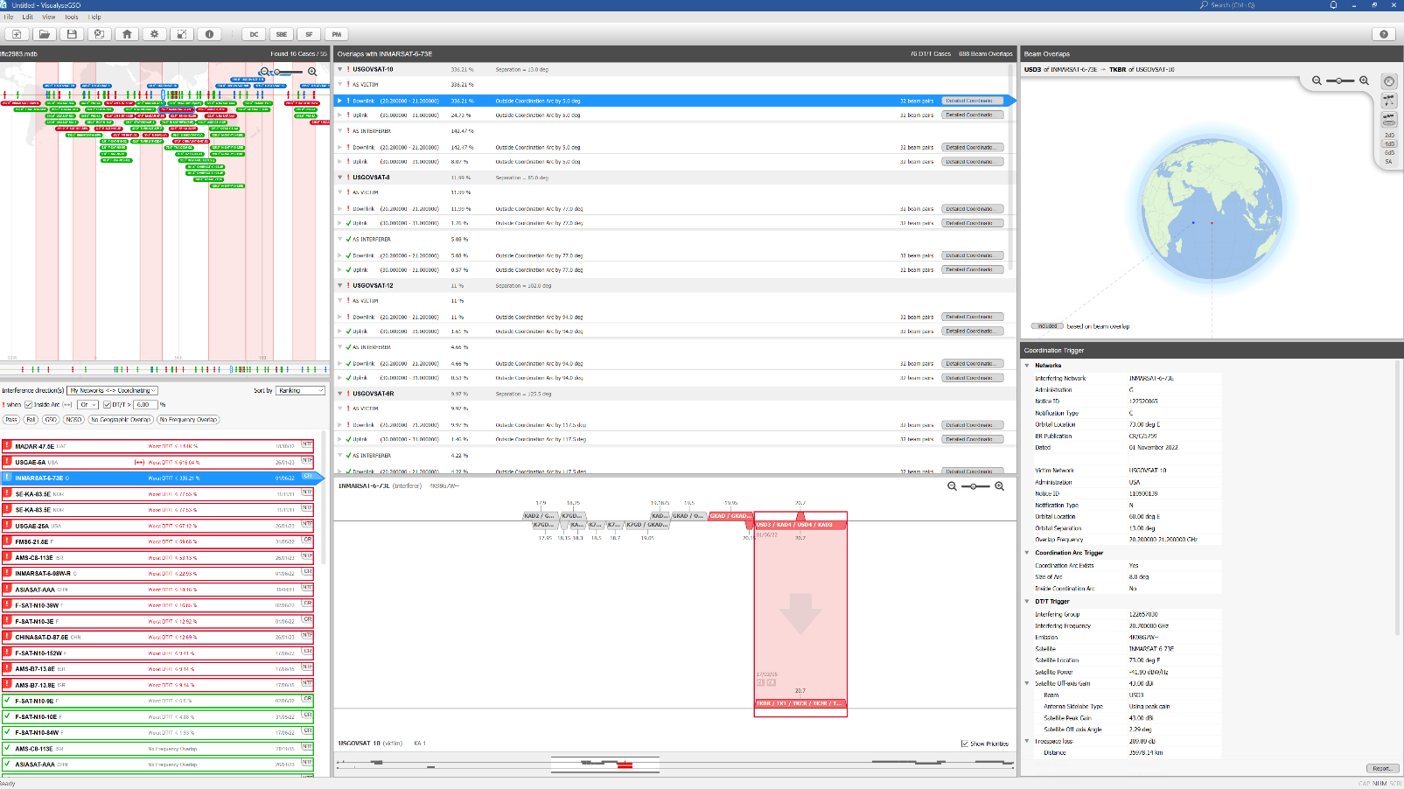Adjust the frequency chart zoom slider

pos(974,486)
